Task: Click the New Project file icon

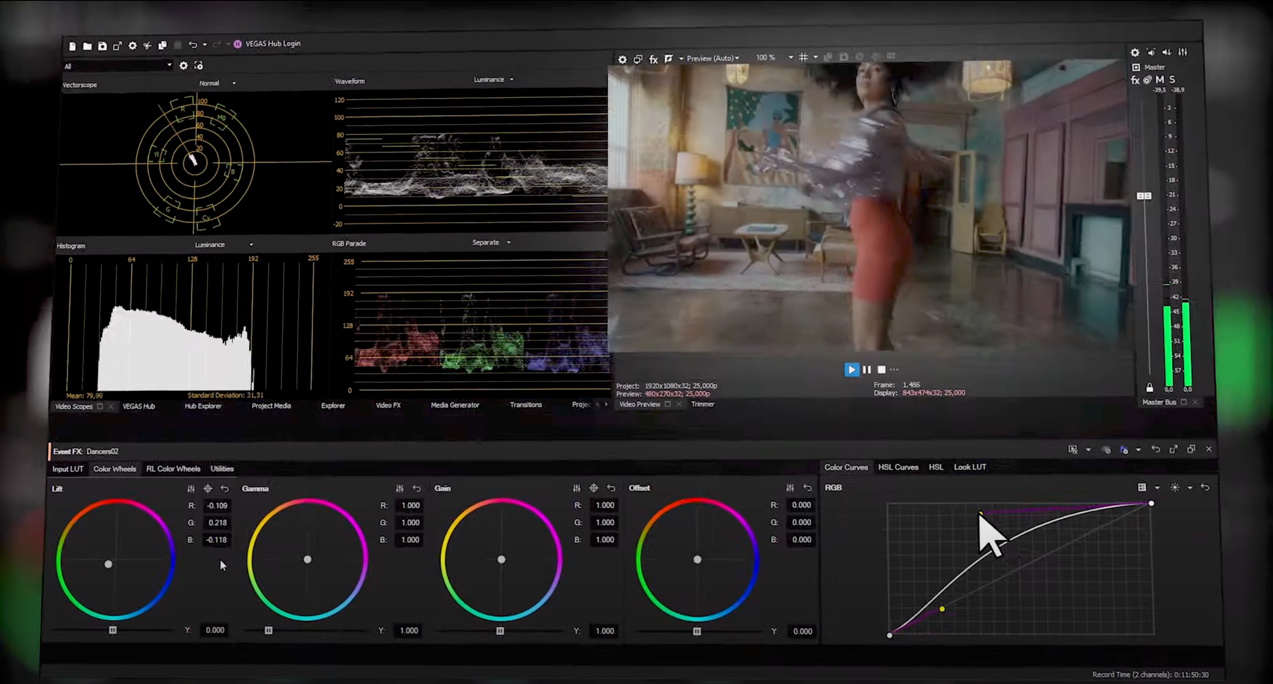Action: click(x=72, y=46)
